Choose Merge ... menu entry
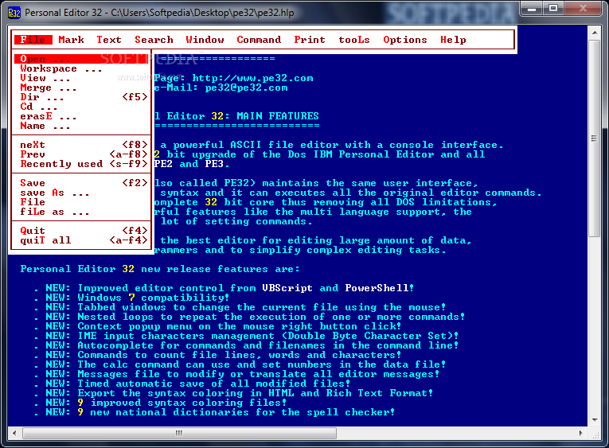This screenshot has height=448, width=609. pos(81,88)
